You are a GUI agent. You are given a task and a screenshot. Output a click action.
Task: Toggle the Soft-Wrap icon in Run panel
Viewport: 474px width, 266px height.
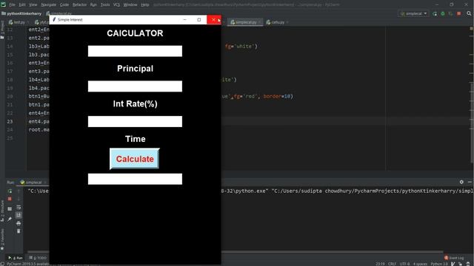tap(19, 207)
